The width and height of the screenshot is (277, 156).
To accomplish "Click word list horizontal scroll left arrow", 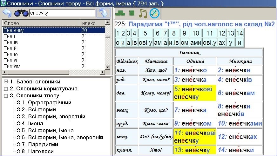I will click(5, 72).
